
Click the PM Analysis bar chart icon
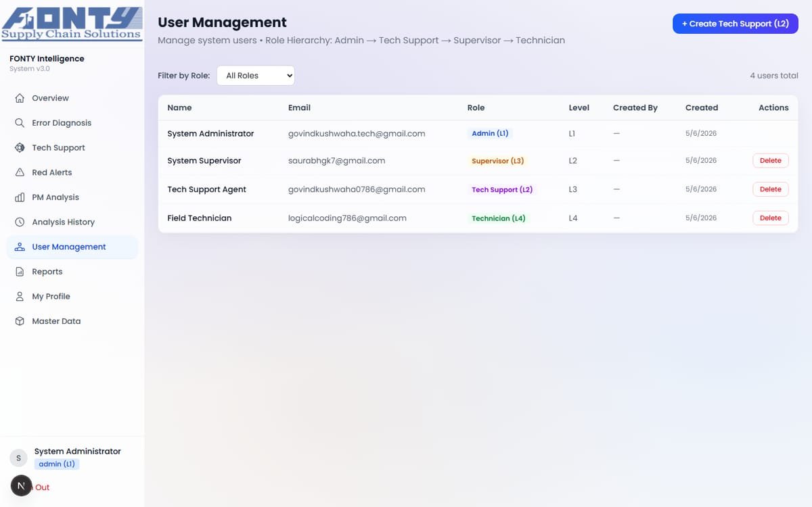pos(20,197)
